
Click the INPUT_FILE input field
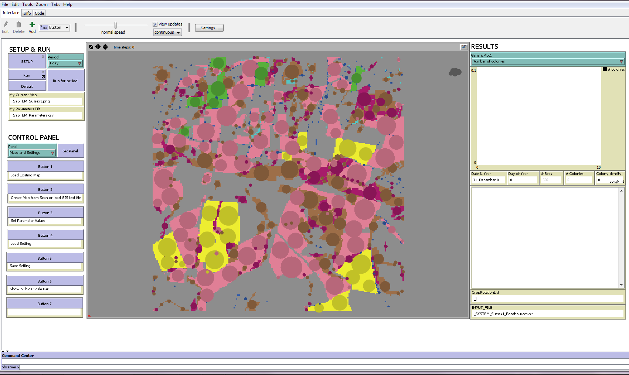[x=548, y=314]
